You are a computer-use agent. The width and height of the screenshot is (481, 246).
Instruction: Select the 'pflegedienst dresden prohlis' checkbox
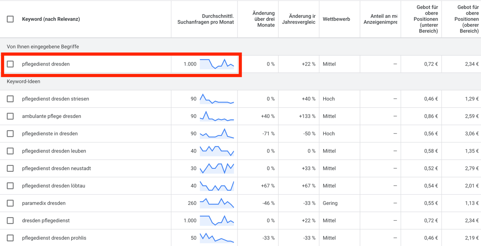[10, 238]
